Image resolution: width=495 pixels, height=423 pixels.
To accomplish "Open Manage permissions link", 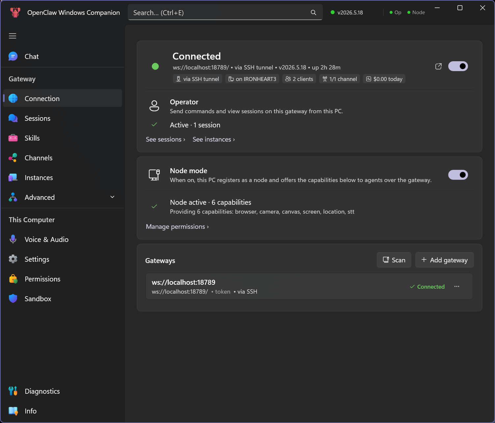I will (177, 226).
